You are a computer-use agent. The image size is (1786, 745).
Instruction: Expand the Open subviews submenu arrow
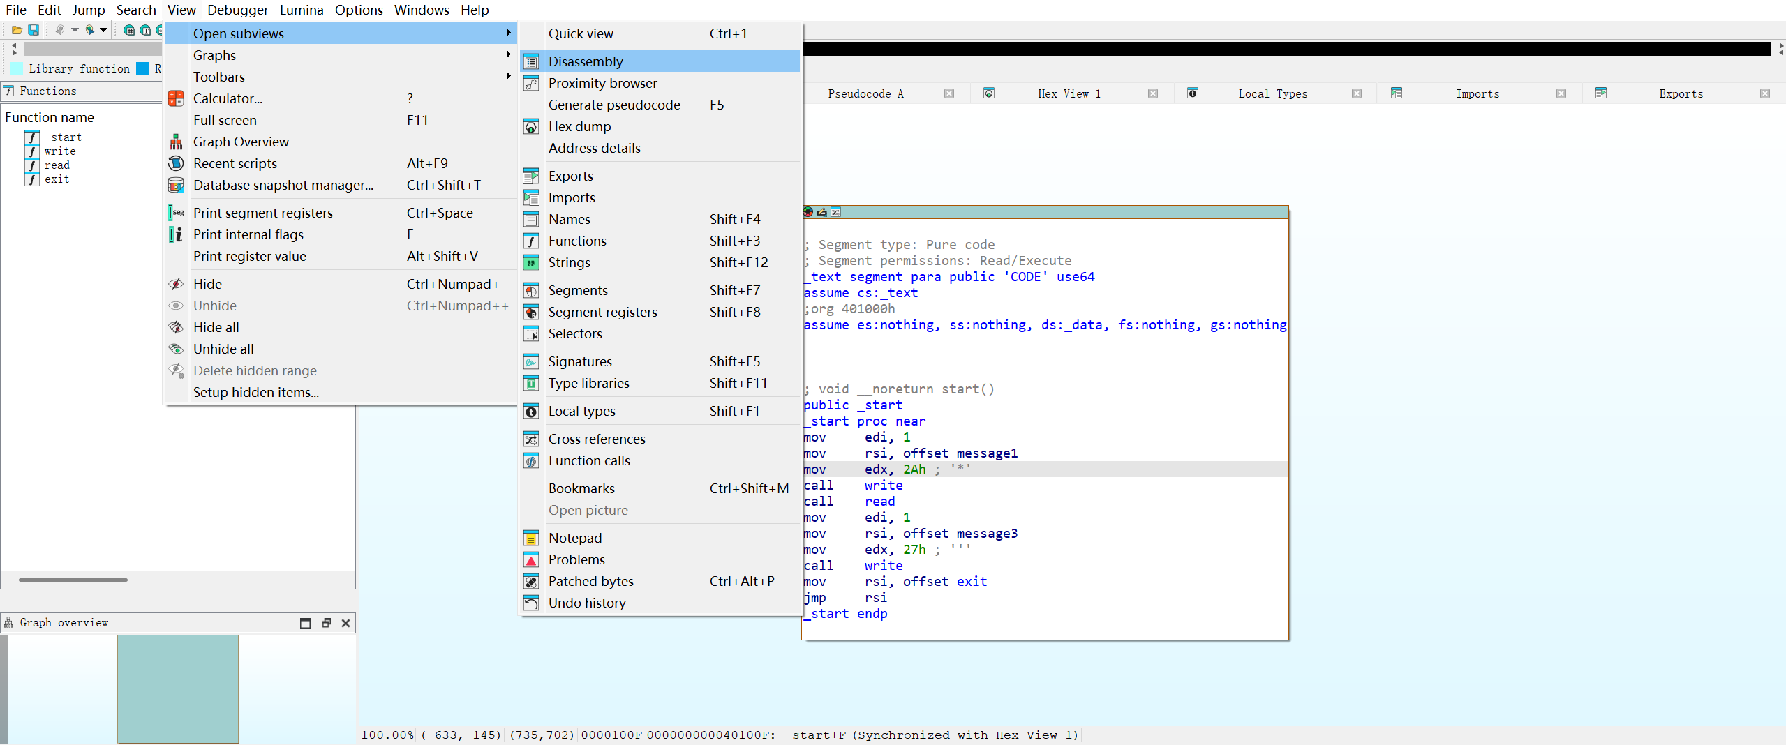[x=509, y=33]
